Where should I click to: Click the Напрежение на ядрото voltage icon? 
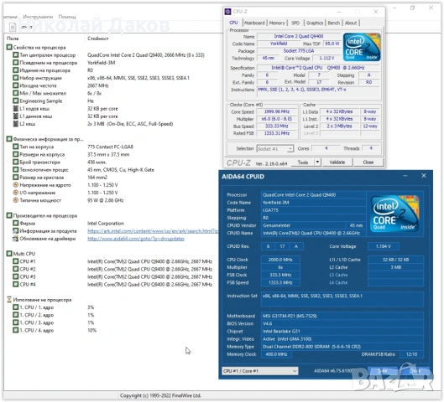[16, 185]
